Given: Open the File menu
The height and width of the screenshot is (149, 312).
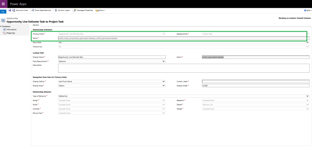Looking at the screenshot, I should point(3,12).
